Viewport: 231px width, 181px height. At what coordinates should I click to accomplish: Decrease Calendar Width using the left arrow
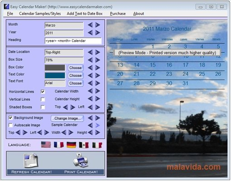tap(90, 91)
